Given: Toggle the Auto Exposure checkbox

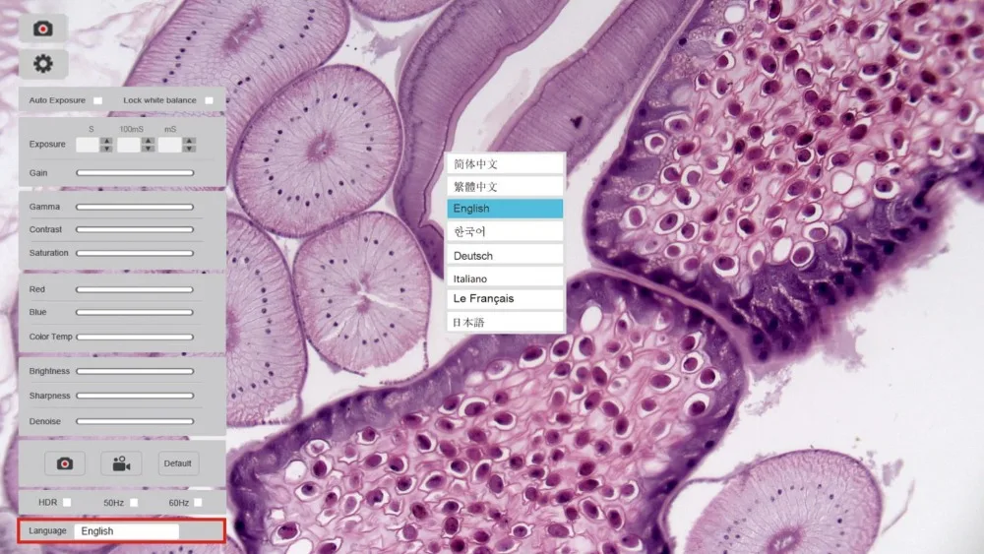Looking at the screenshot, I should click(x=97, y=100).
